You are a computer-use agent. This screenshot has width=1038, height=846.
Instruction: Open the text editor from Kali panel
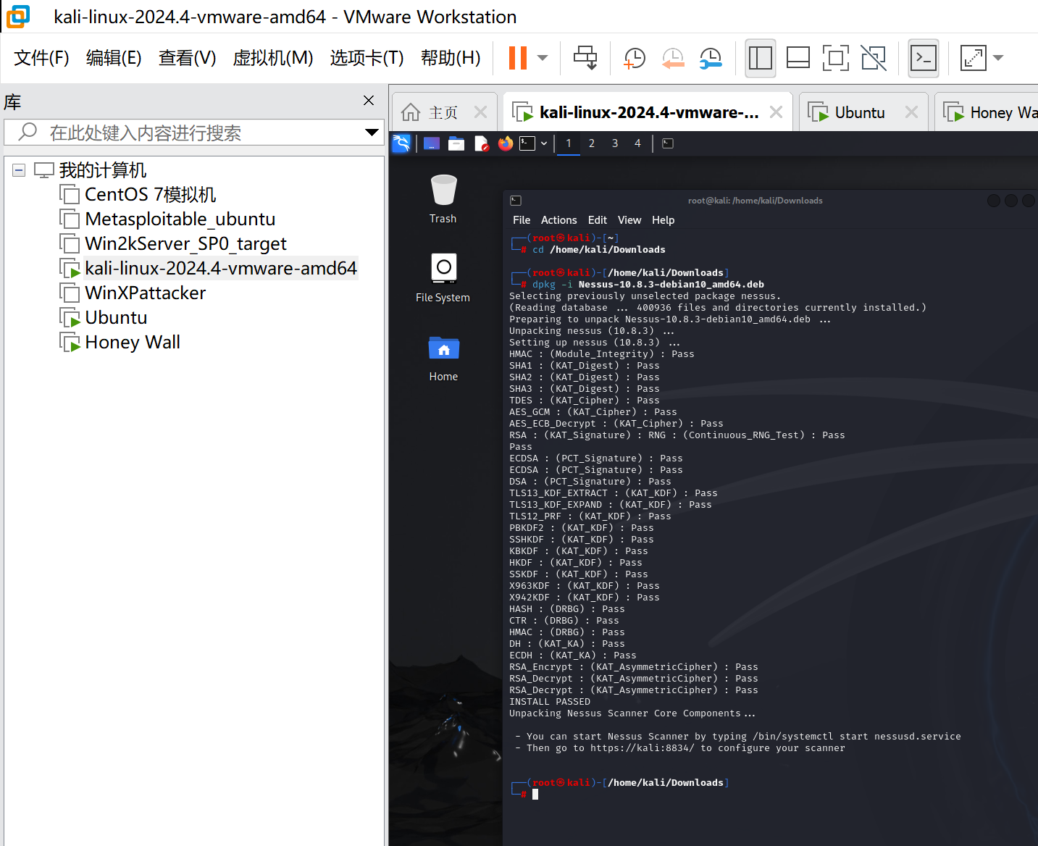pos(482,143)
